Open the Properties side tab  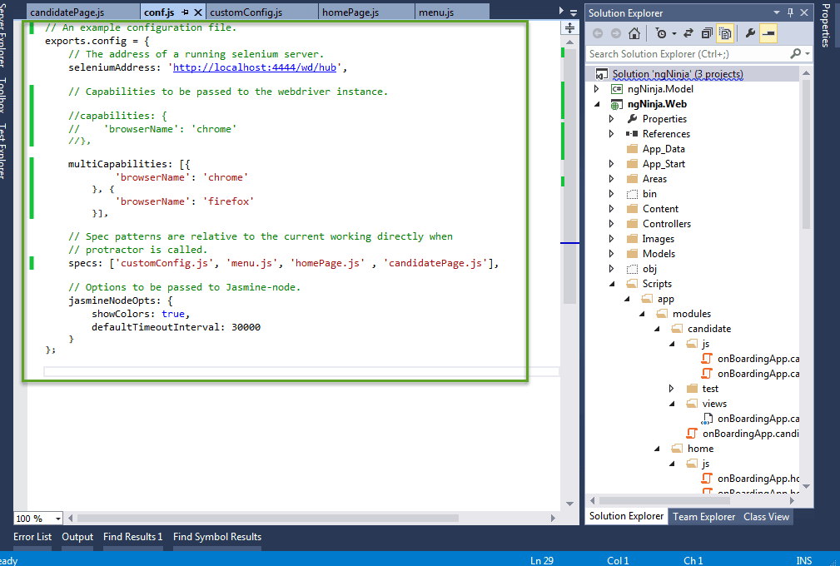(x=826, y=25)
